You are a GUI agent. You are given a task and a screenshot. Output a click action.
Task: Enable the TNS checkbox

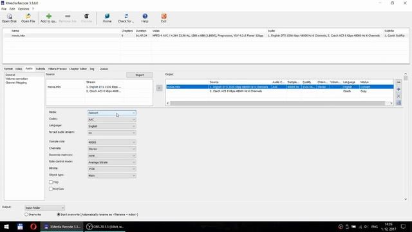coord(51,182)
